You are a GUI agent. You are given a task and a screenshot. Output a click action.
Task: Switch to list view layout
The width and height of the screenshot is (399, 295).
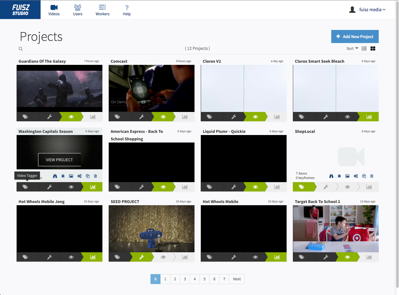(x=364, y=49)
